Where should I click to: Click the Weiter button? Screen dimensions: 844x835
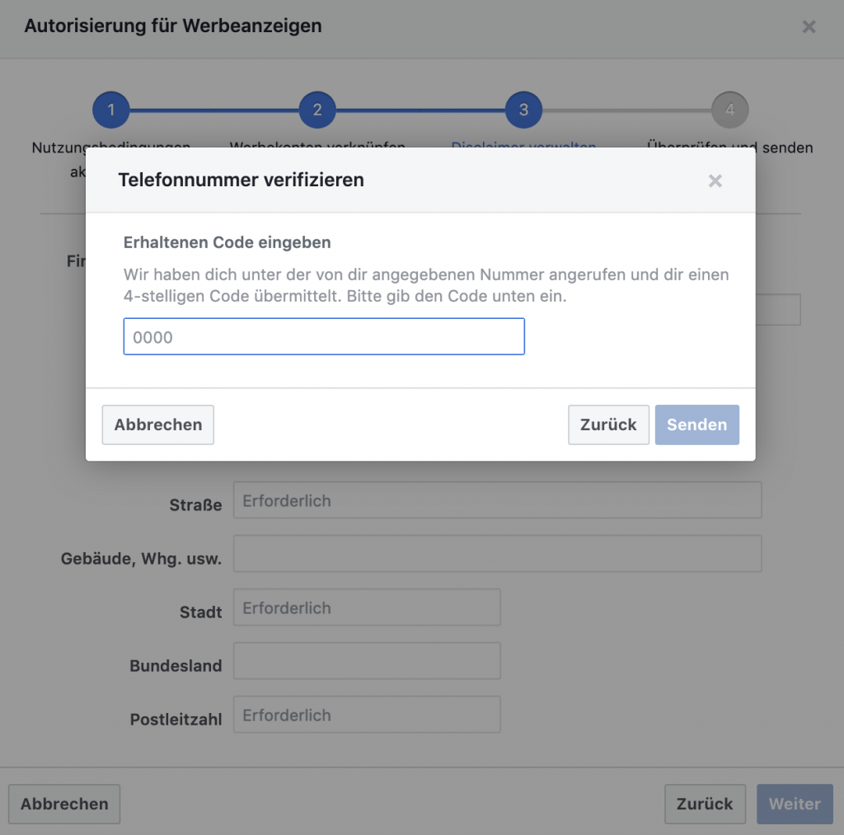pos(795,804)
